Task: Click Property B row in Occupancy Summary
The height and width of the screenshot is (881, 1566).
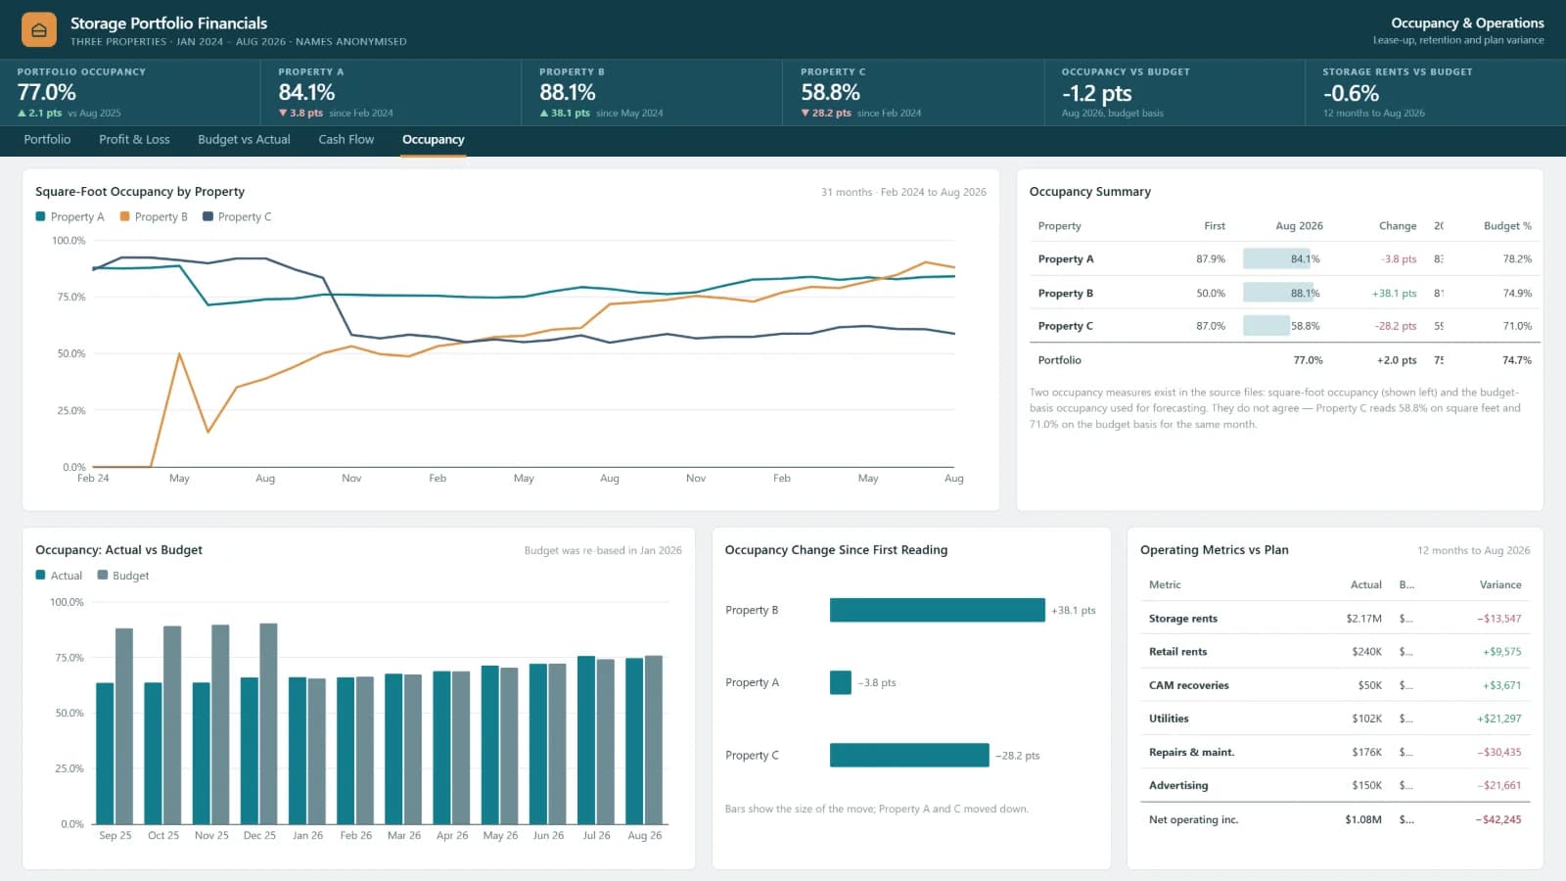Action: coord(1285,293)
